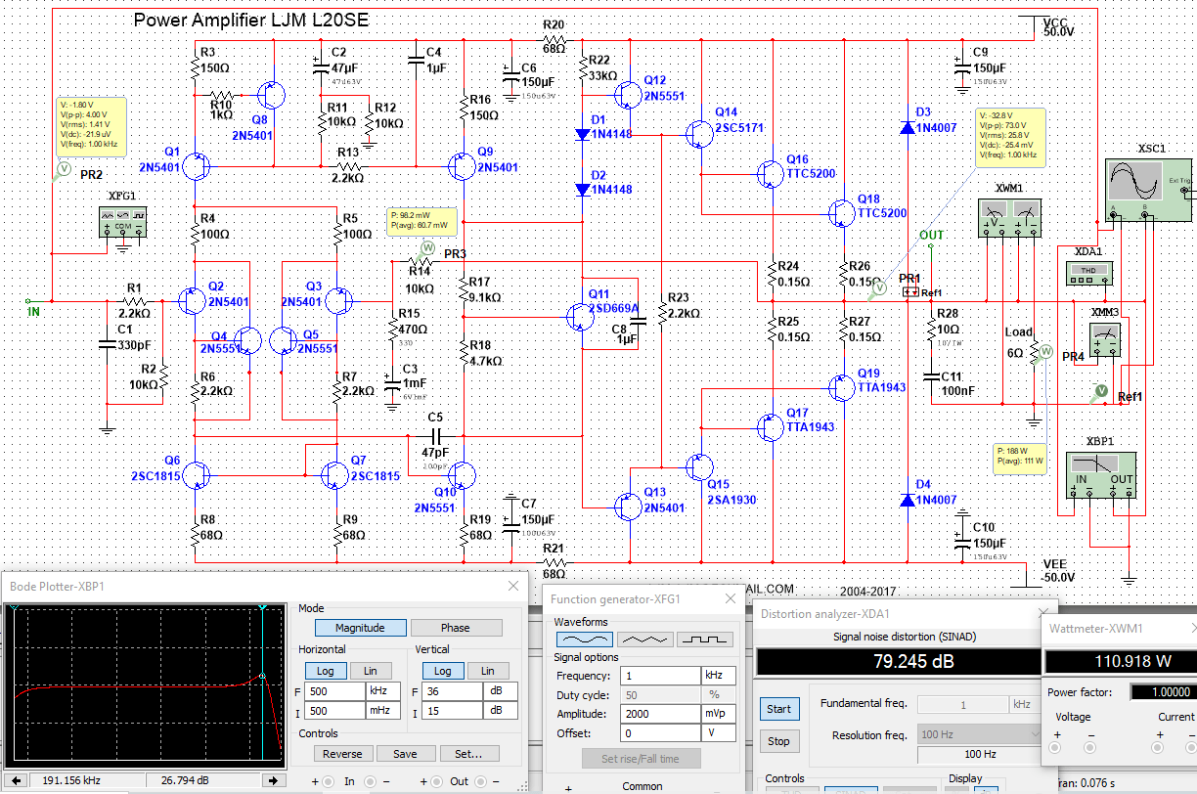Click the PR4 power probe on Load
1197x794 pixels.
1044,350
